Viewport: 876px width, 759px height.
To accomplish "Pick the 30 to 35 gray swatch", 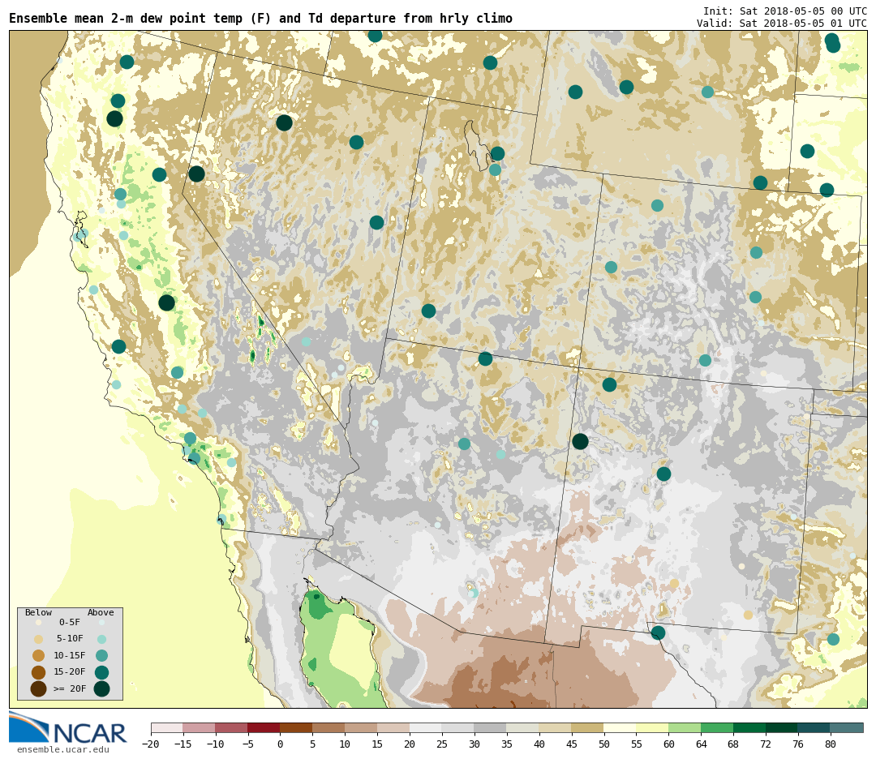I will 491,727.
